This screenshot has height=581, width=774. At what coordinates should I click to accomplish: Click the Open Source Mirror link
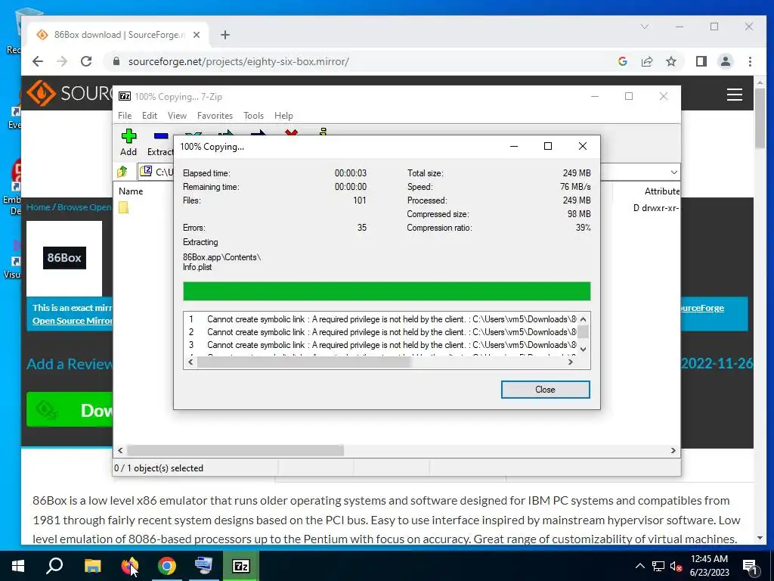(72, 321)
